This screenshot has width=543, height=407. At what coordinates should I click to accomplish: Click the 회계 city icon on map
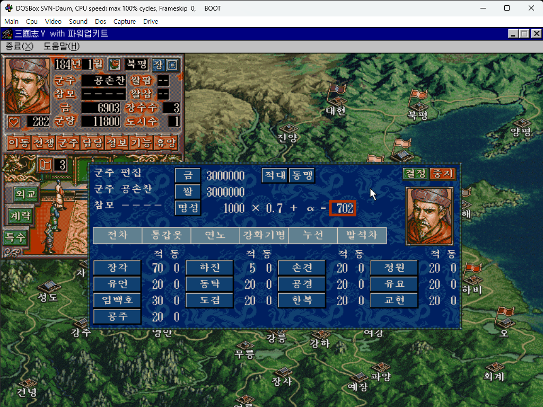pyautogui.click(x=494, y=367)
